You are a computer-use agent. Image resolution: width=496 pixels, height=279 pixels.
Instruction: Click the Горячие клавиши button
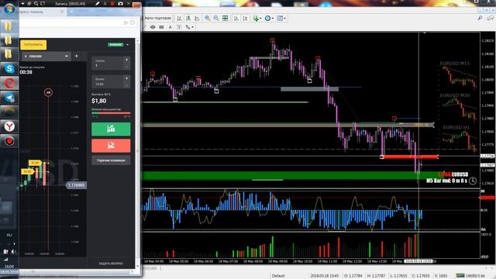(111, 160)
